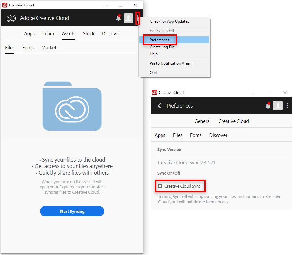Open notifications bell in Adobe Creative Cloud window
296x255 pixels.
point(118,18)
